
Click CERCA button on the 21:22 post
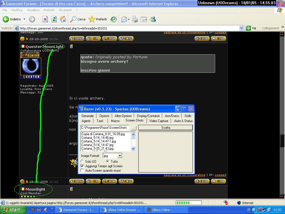110,181
